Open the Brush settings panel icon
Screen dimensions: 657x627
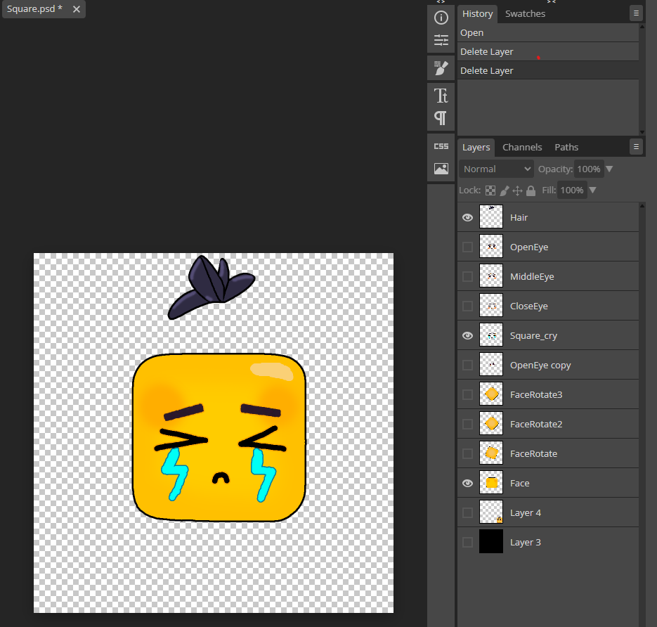pos(441,68)
